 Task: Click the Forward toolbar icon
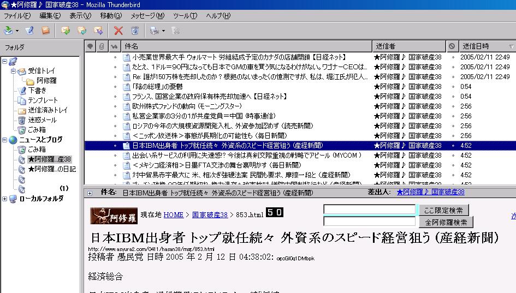(98, 31)
